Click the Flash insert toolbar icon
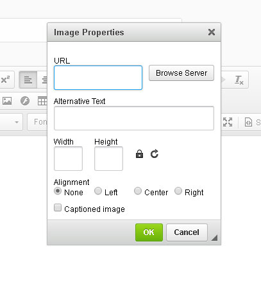261x289 pixels. (x=25, y=101)
